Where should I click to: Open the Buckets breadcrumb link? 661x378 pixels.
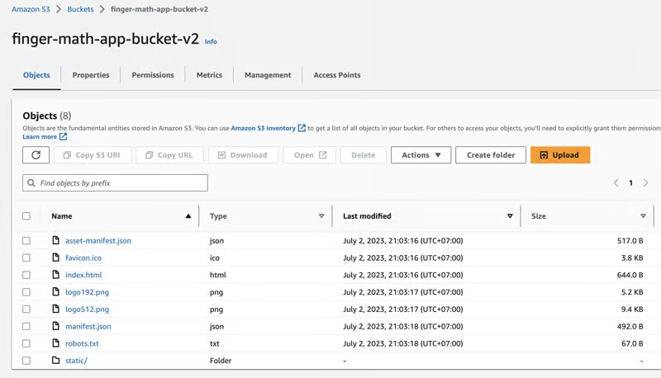coord(80,9)
